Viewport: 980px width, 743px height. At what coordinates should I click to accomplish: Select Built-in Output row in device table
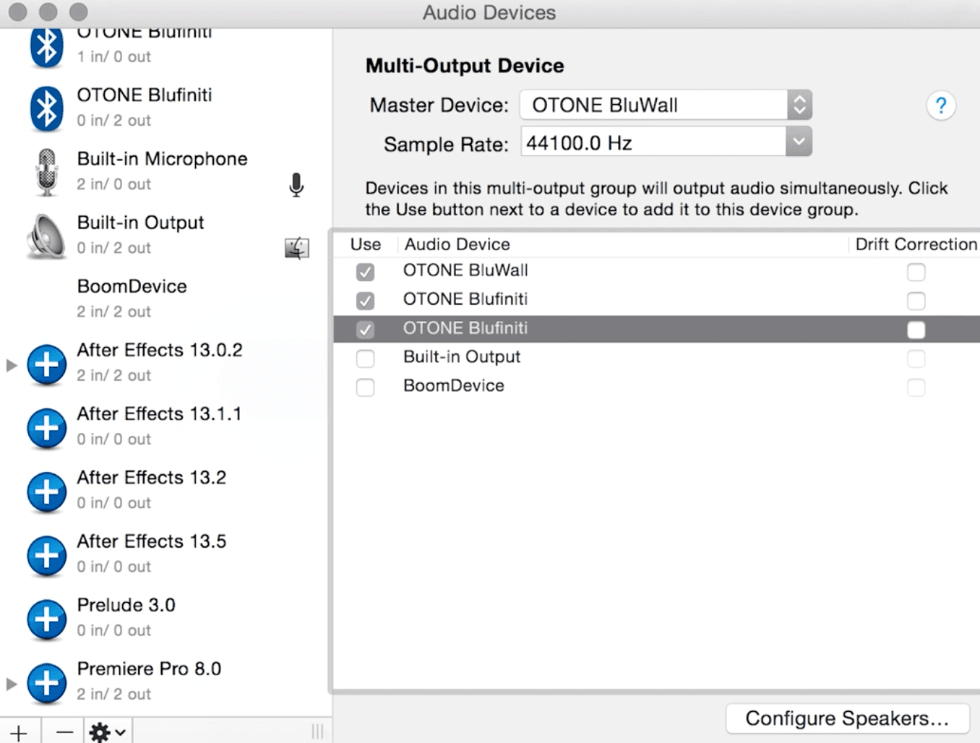click(x=656, y=358)
